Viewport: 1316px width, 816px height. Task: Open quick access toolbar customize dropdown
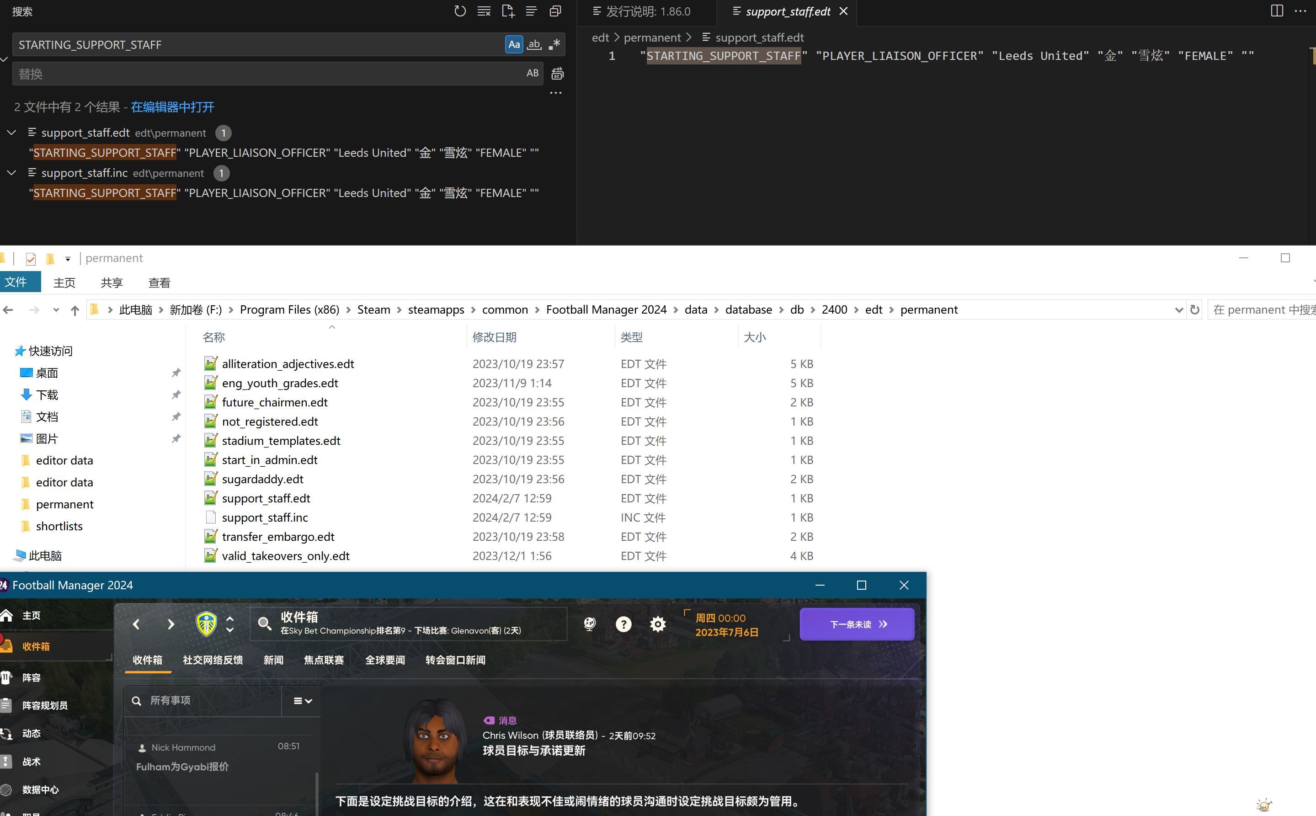click(x=68, y=259)
